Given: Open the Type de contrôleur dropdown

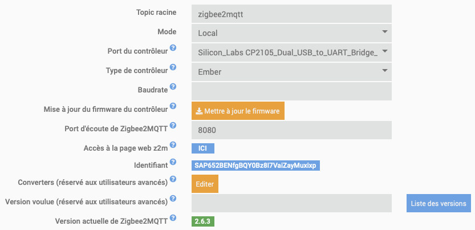Looking at the screenshot, I should 292,71.
